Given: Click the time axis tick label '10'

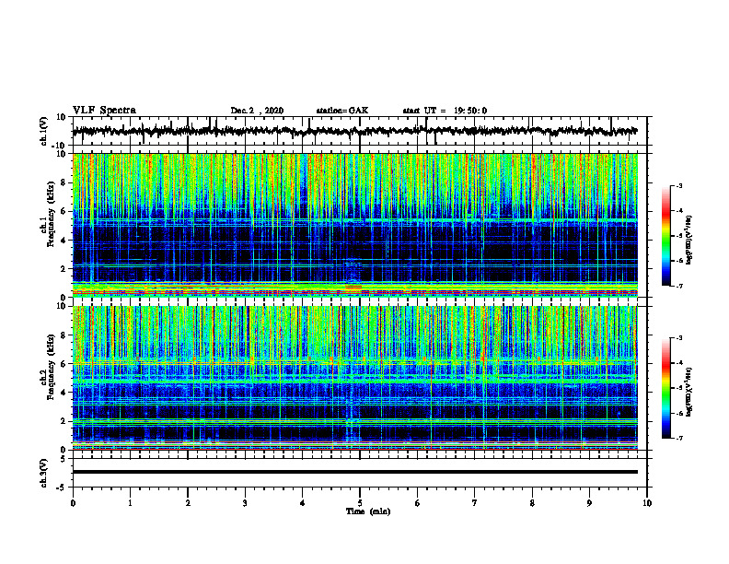Looking at the screenshot, I should (647, 503).
